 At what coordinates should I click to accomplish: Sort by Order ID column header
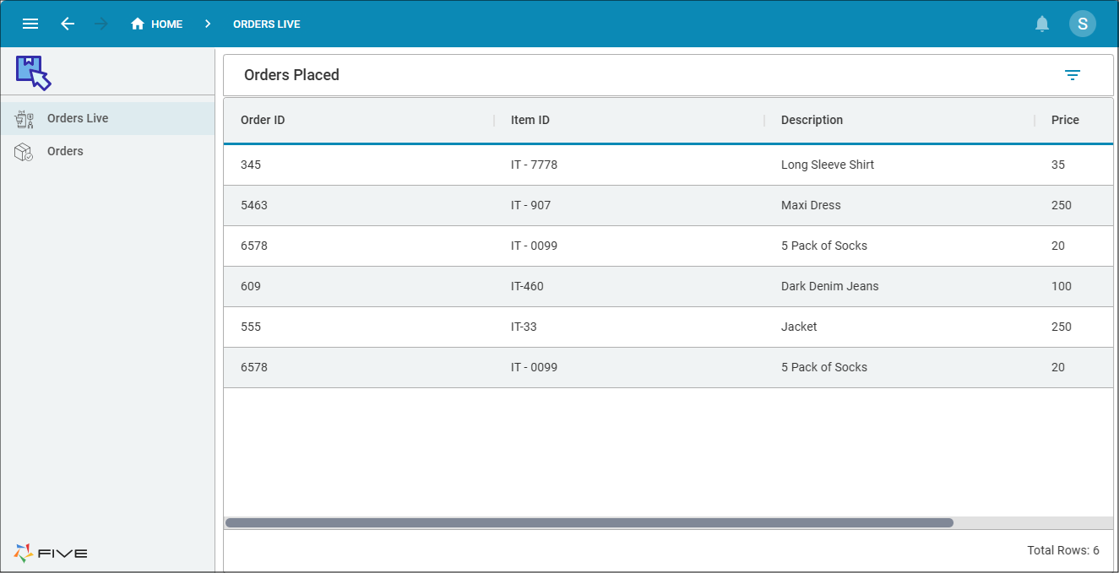(263, 120)
